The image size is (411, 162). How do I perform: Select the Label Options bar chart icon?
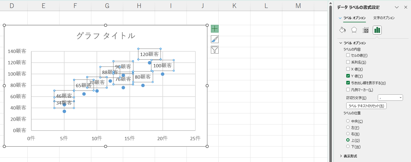(x=377, y=30)
